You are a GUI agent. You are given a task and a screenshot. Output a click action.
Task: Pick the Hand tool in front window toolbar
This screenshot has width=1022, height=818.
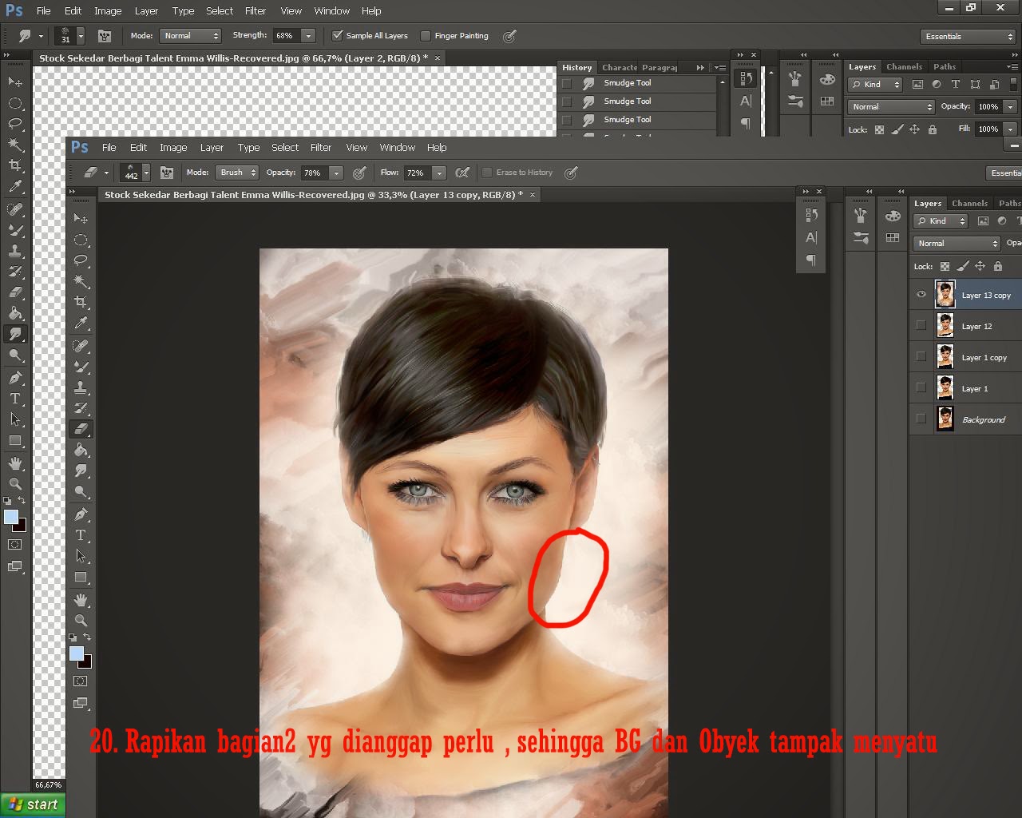(81, 600)
